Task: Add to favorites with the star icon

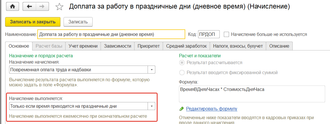Action: [x=59, y=7]
